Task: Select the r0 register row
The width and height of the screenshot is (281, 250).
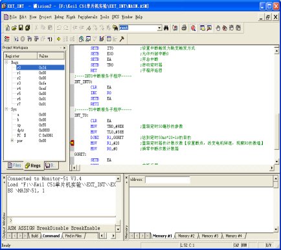Action: click(x=40, y=67)
